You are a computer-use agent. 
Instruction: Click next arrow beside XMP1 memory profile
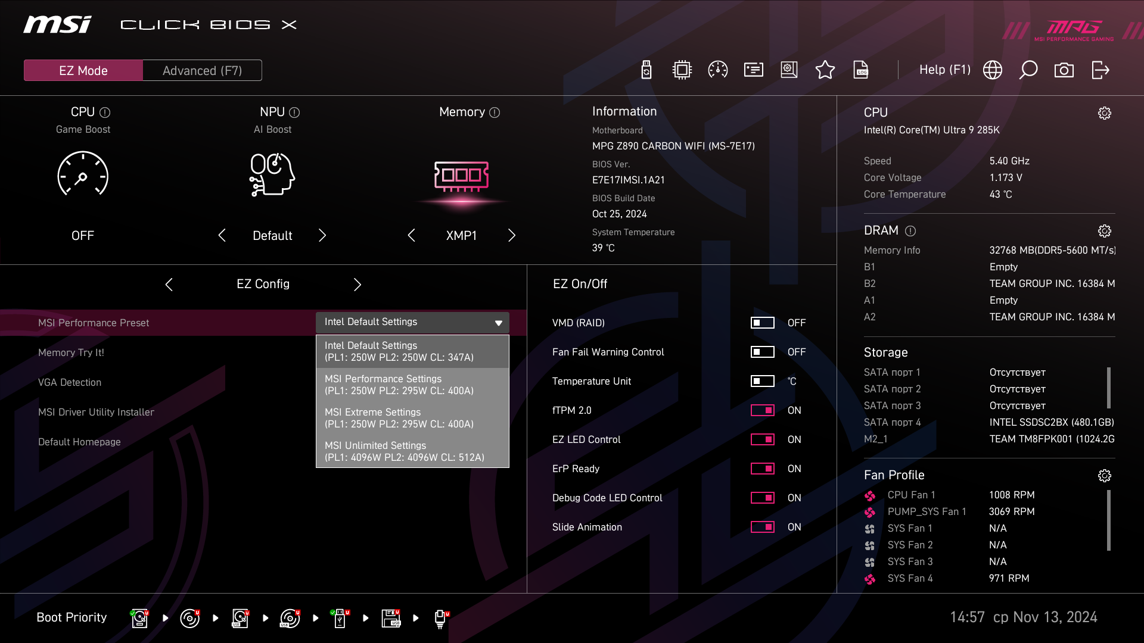point(511,236)
